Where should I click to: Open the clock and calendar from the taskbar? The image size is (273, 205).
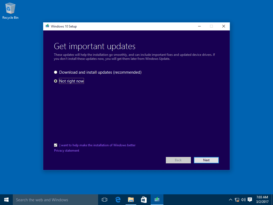263,199
